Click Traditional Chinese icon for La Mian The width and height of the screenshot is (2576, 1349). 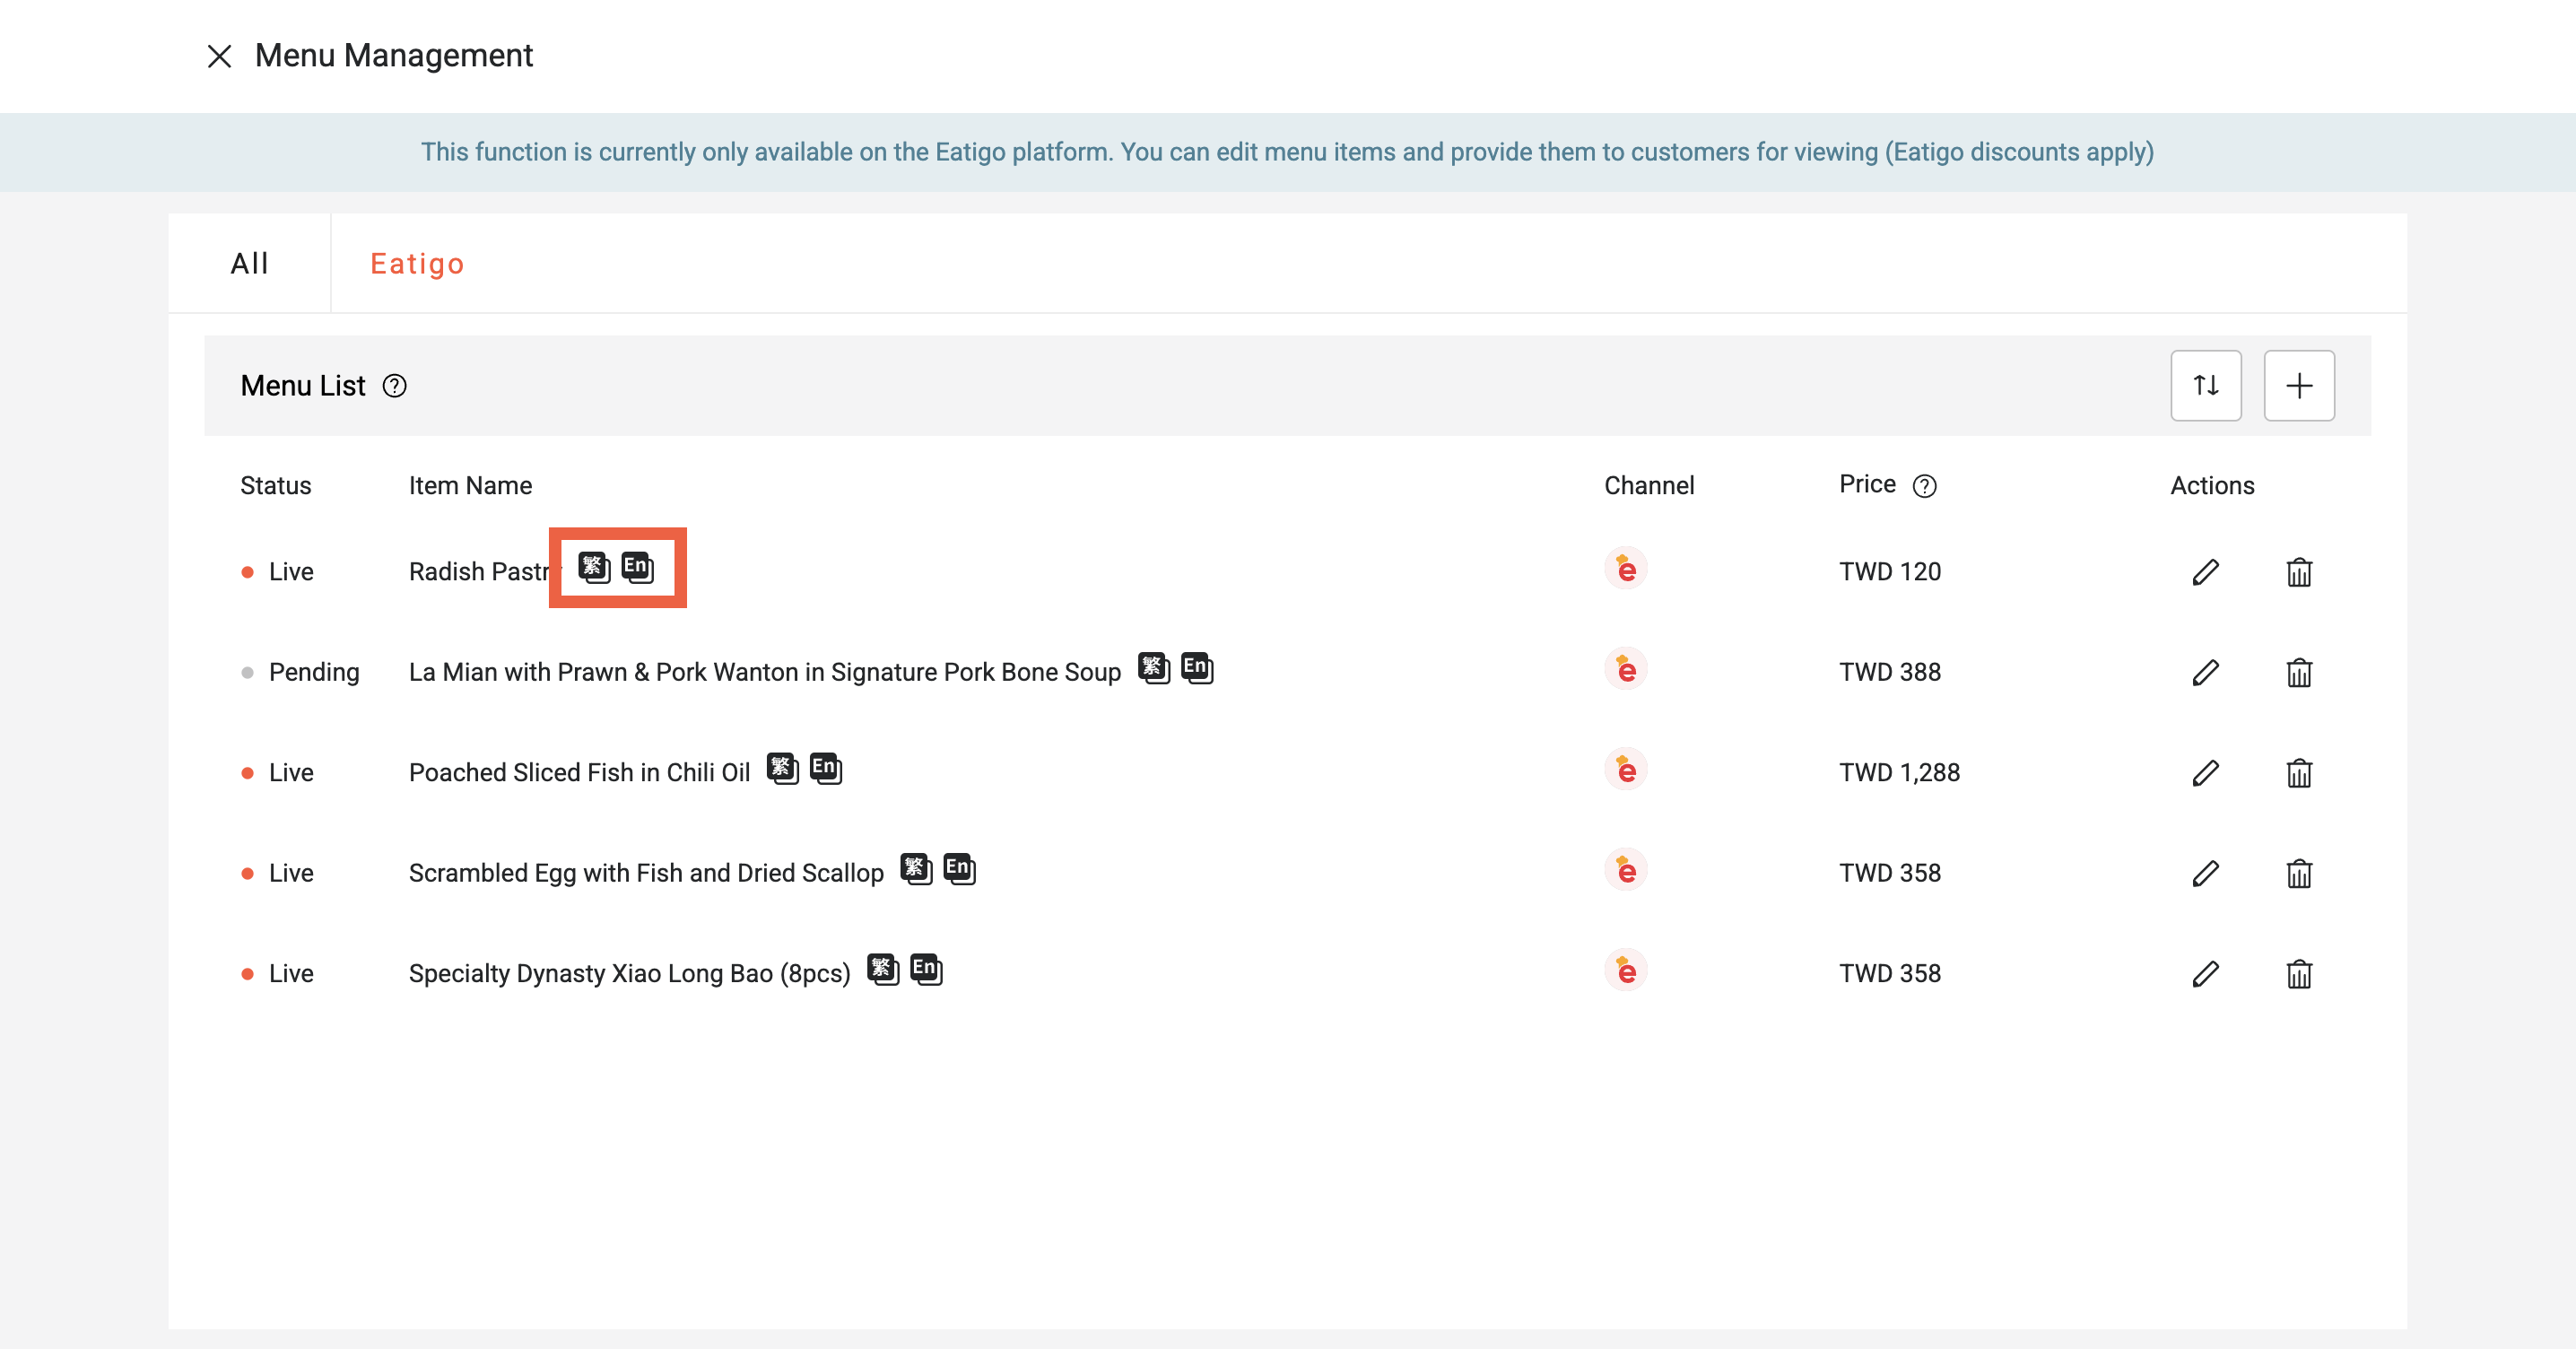click(1154, 668)
